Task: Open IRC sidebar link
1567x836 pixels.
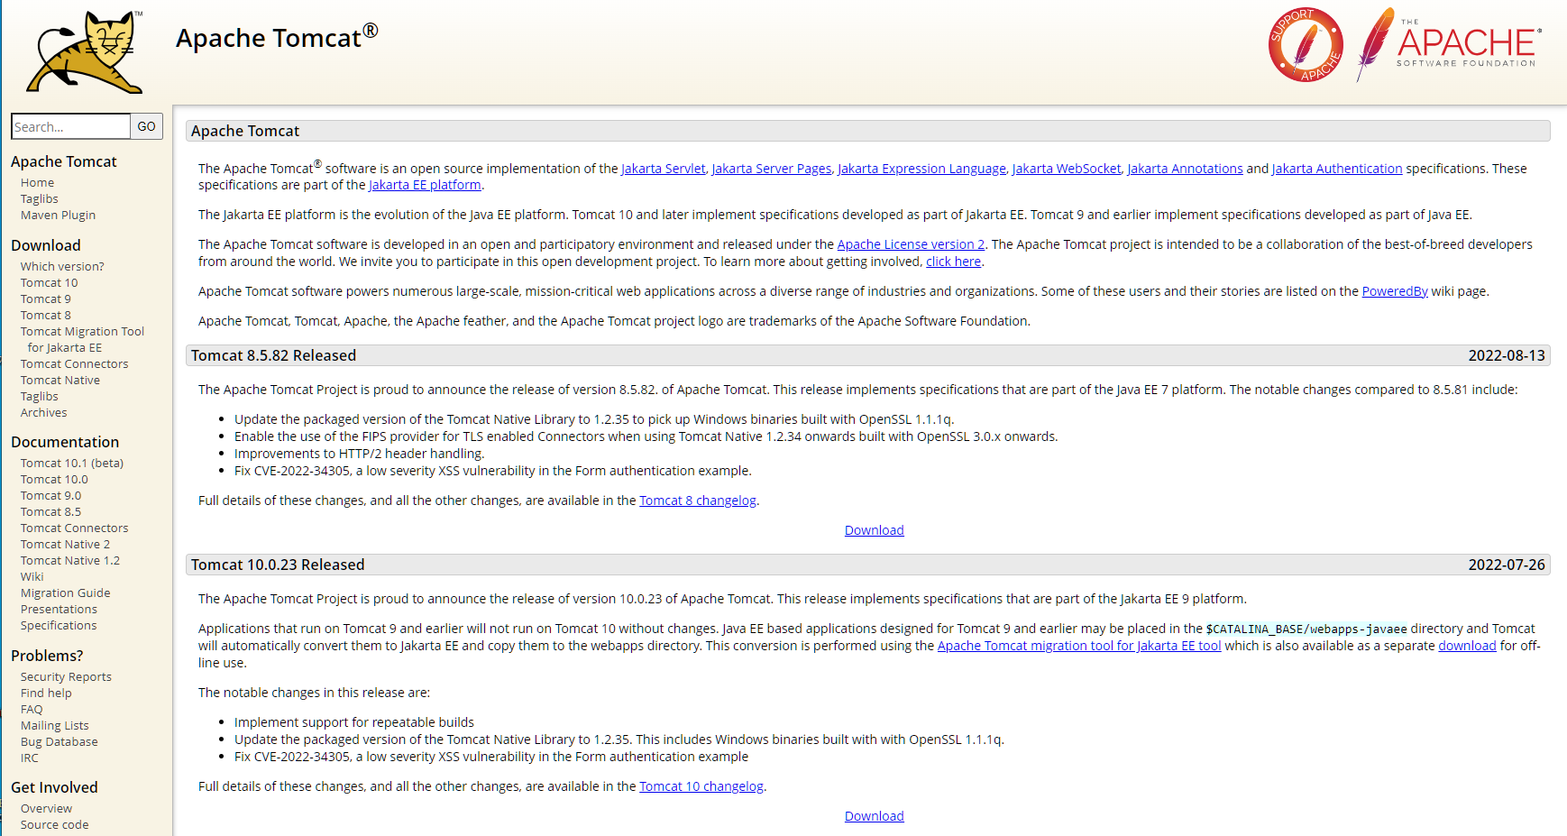Action: coord(30,758)
